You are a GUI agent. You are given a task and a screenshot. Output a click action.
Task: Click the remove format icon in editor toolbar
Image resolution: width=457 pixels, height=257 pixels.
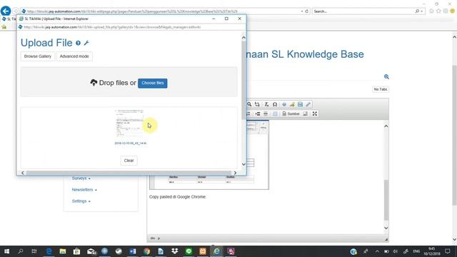[266, 104]
